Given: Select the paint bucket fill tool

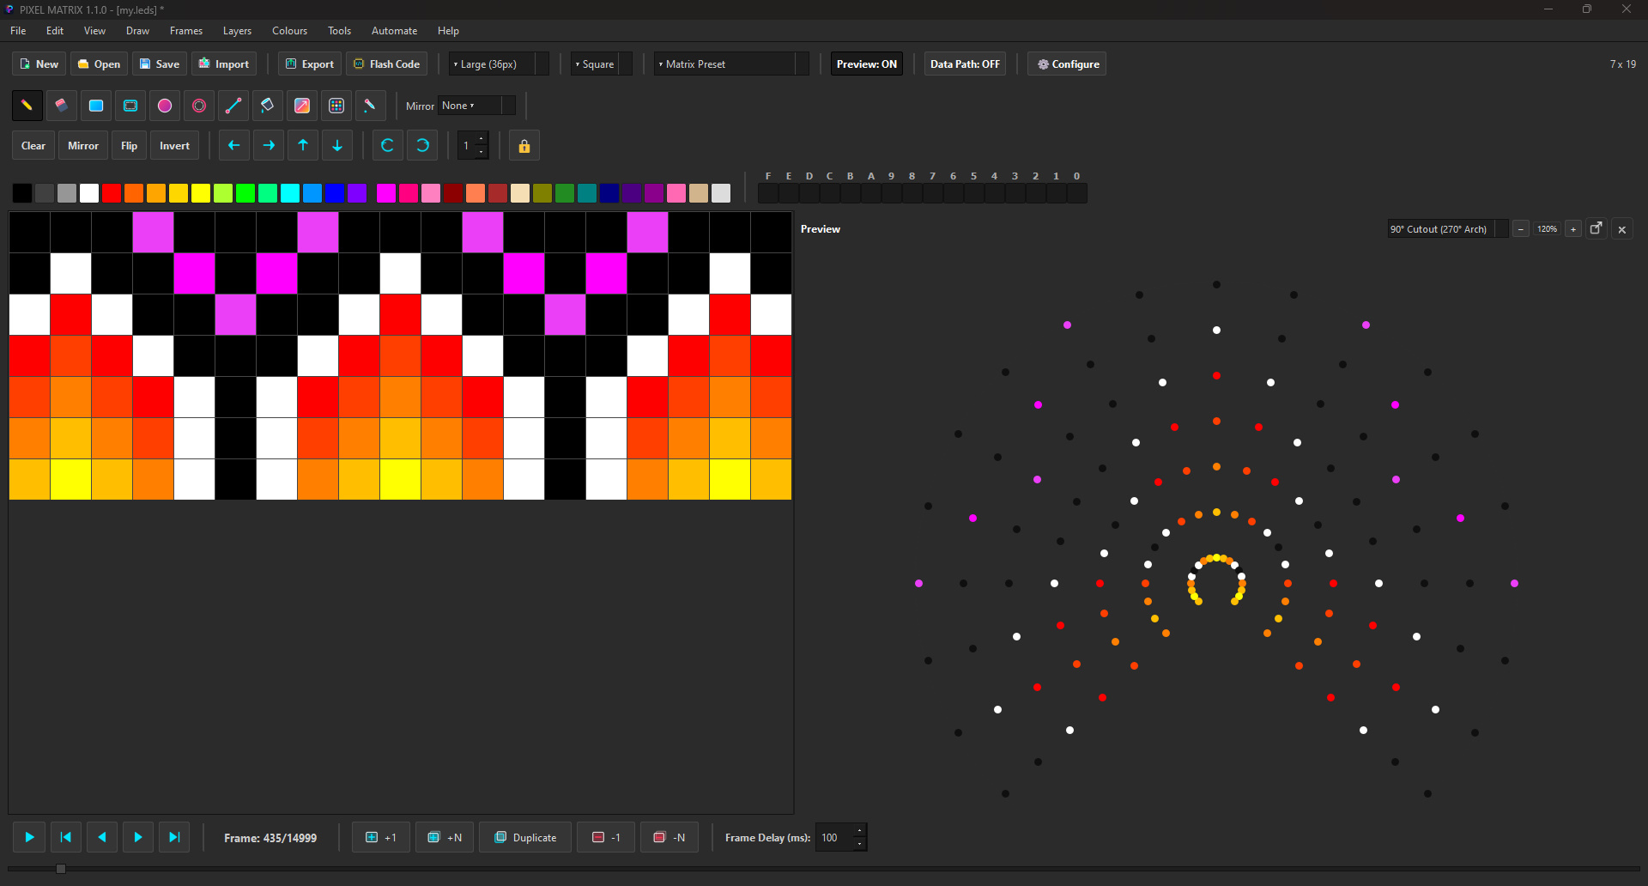Looking at the screenshot, I should (x=268, y=106).
